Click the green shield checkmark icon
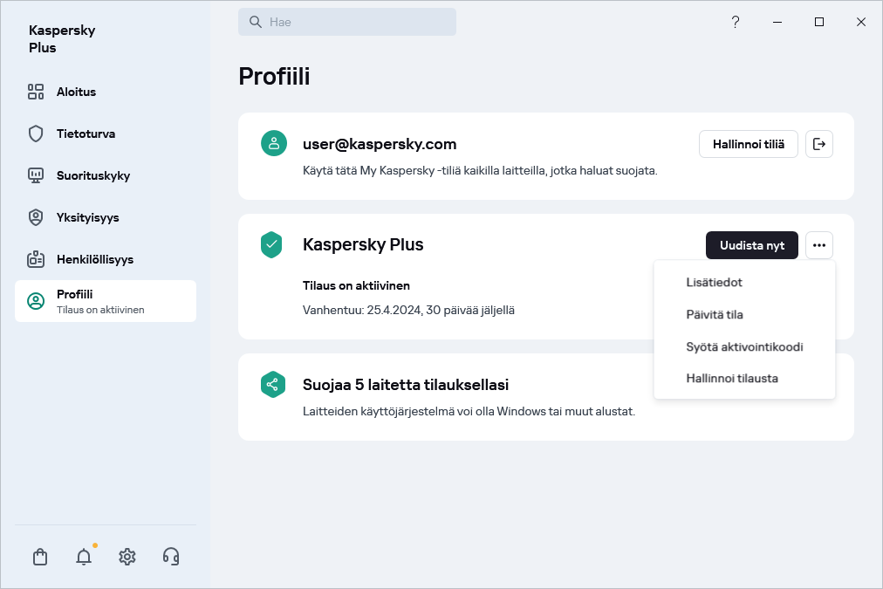883x589 pixels. 272,245
